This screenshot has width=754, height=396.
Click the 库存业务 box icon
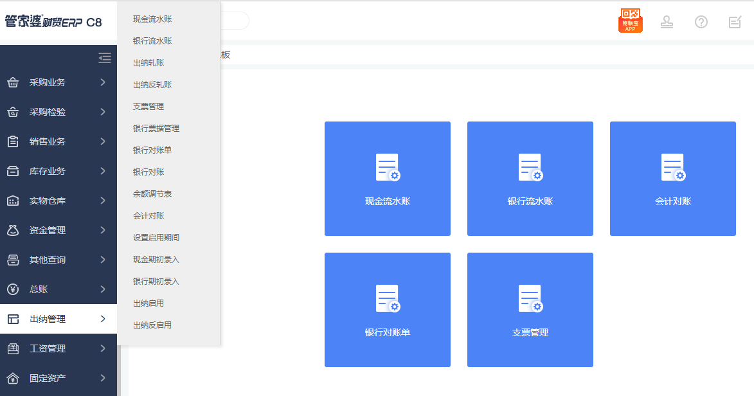click(x=13, y=171)
